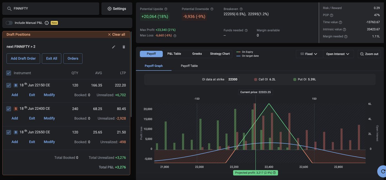Click the circular refresh button at bottom right
The image size is (386, 180).
tap(383, 171)
